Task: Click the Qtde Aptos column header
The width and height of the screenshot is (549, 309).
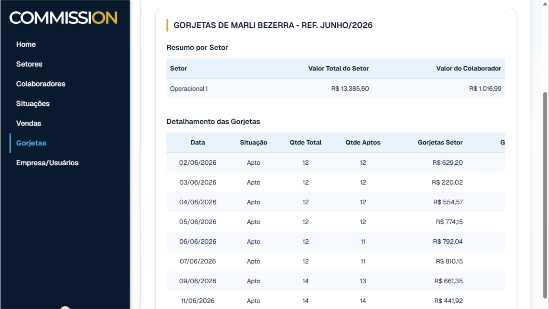Action: point(363,142)
